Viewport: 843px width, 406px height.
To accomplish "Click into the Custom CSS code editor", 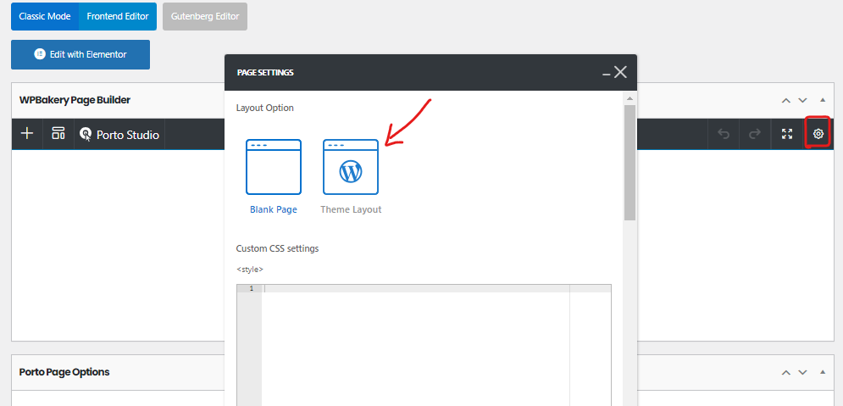I will click(x=424, y=345).
